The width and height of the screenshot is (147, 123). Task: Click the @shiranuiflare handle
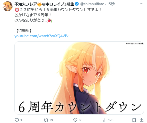tap(92, 4)
